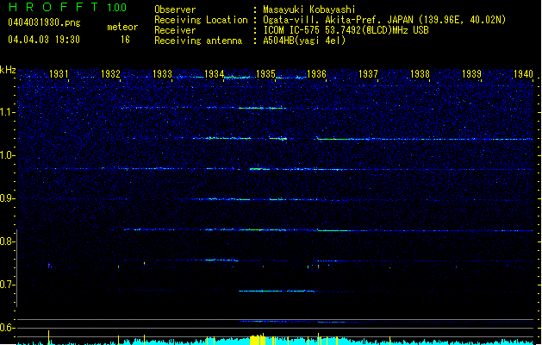Click the 'Receiver' field label
This screenshot has height=345, width=542.
pos(175,30)
